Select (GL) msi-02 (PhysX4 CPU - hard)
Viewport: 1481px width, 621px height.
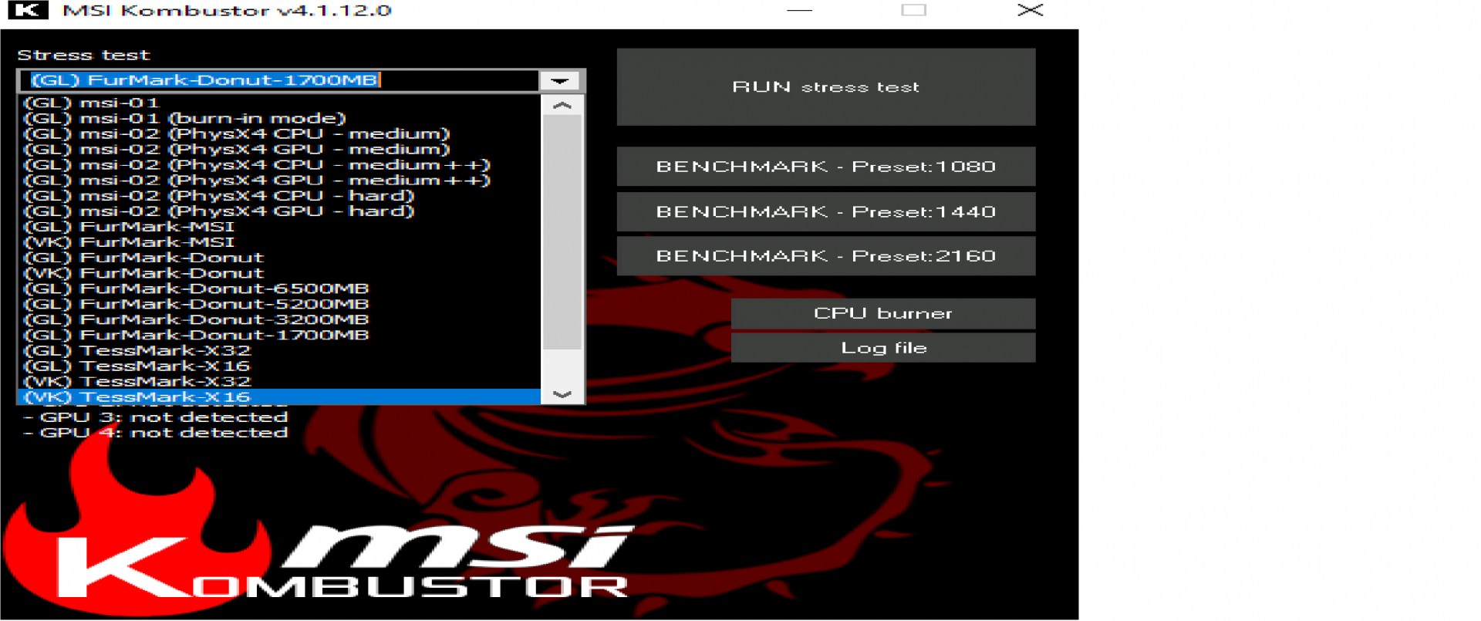tap(279, 195)
